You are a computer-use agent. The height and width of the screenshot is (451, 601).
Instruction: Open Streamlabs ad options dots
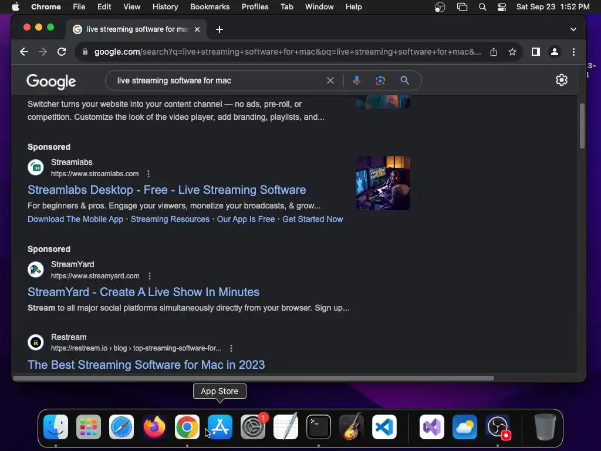point(148,174)
